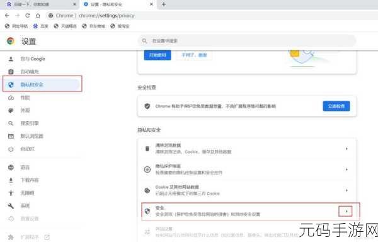Open 网址导航 bookmark

click(16, 26)
